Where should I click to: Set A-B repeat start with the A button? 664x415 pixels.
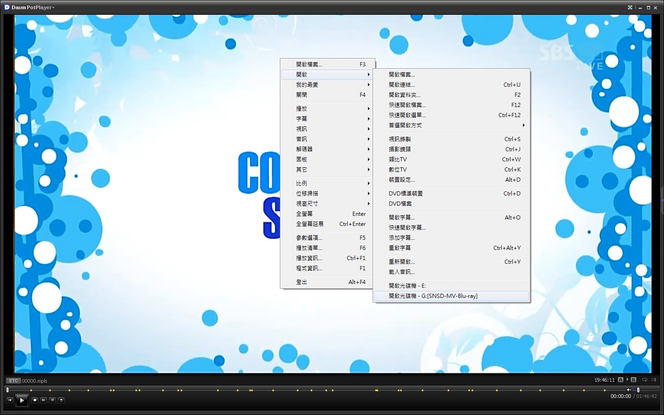(621, 379)
